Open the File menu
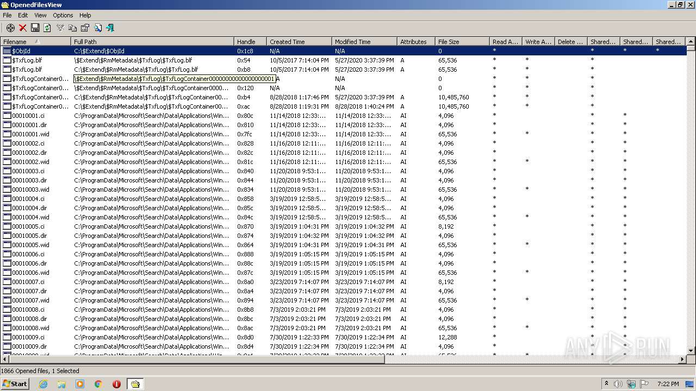The image size is (696, 391). click(x=7, y=15)
